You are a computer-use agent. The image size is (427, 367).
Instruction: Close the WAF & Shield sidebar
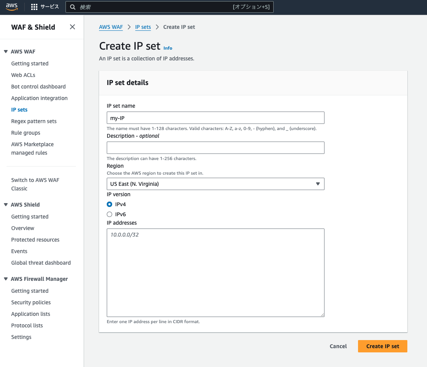[x=72, y=27]
